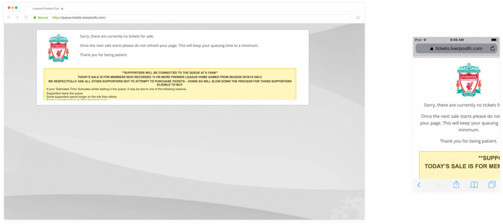The image size is (503, 224).
Task: Reload the page in desktop browser
Action: pos(26,17)
